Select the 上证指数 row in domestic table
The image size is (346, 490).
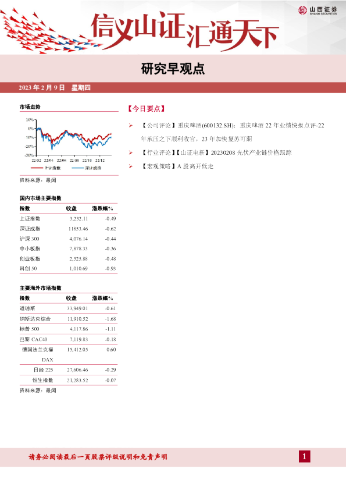click(x=69, y=219)
